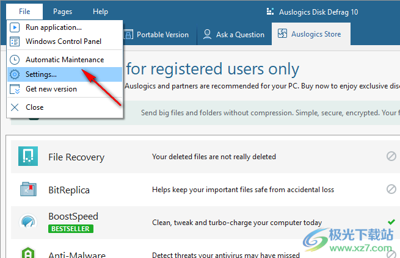Click the File Recovery product icon
The width and height of the screenshot is (400, 258).
(x=28, y=156)
